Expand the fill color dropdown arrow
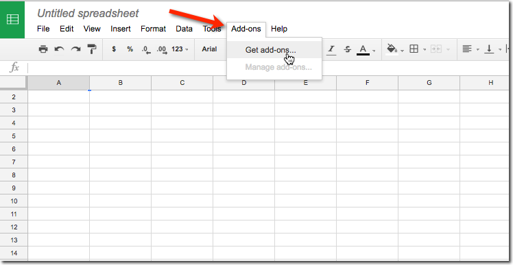Screen dimensions: 513x265 point(403,50)
